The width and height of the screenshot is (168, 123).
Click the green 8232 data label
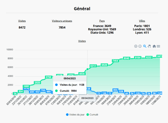[x=149, y=57]
